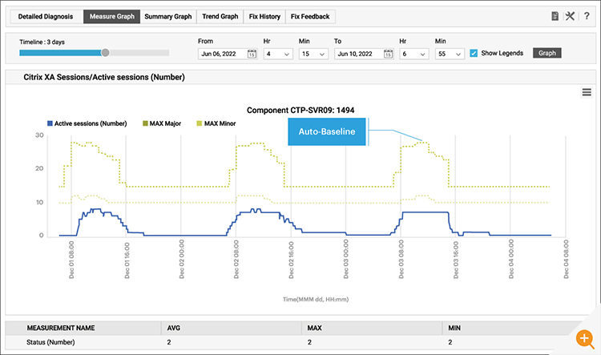Click the Citrix XA Sessions/Active sessions heading
Image resolution: width=601 pixels, height=355 pixels.
pos(104,77)
